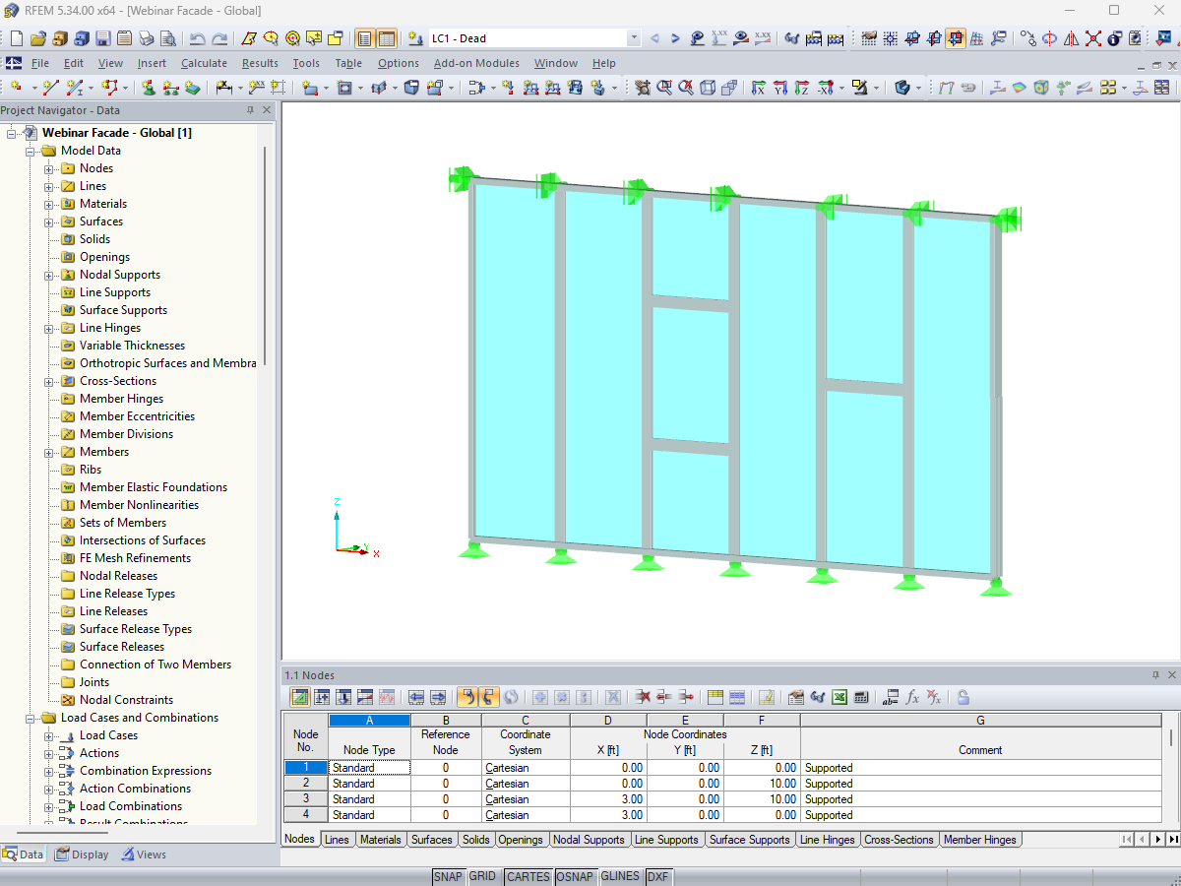Click column header A in Nodes table
1181x886 pixels.
[x=369, y=721]
